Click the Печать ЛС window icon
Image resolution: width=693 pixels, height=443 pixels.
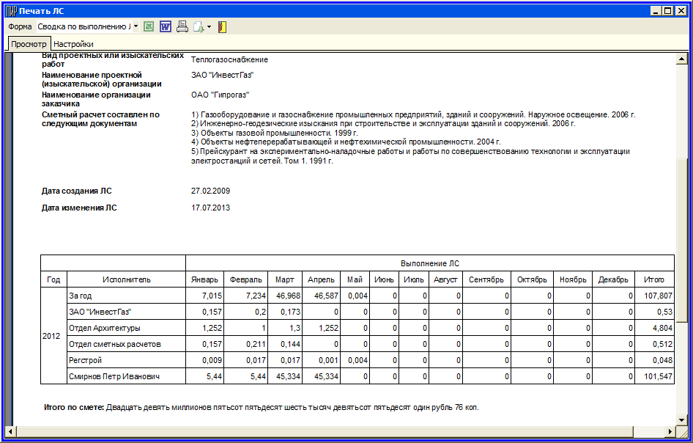click(12, 11)
